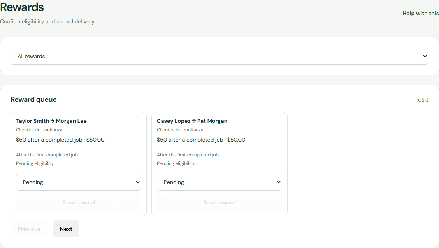Click the queue count 10513
Image resolution: width=439 pixels, height=248 pixels.
pyautogui.click(x=423, y=100)
